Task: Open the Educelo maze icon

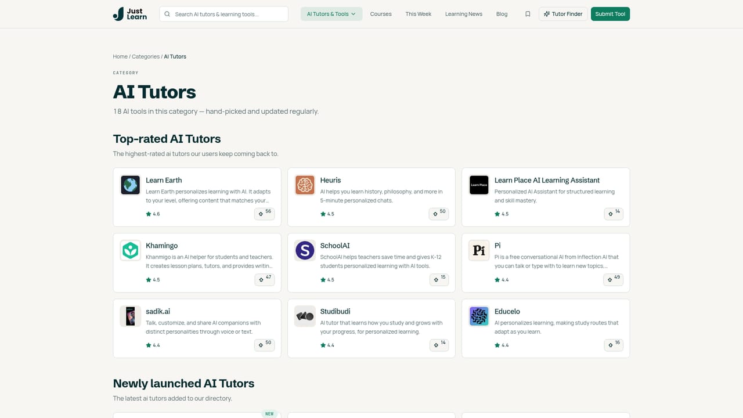Action: click(479, 316)
